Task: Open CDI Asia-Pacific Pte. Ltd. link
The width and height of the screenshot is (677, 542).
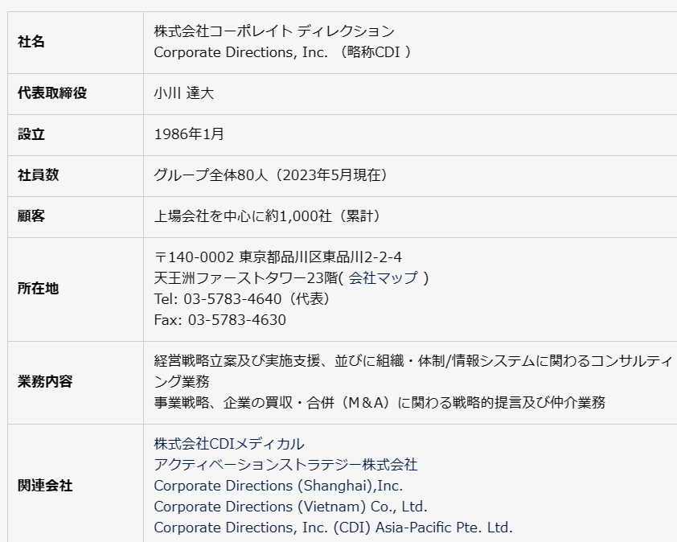Action: click(334, 528)
